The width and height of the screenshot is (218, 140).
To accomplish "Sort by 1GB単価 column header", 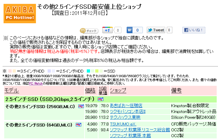I will click(x=103, y=91).
